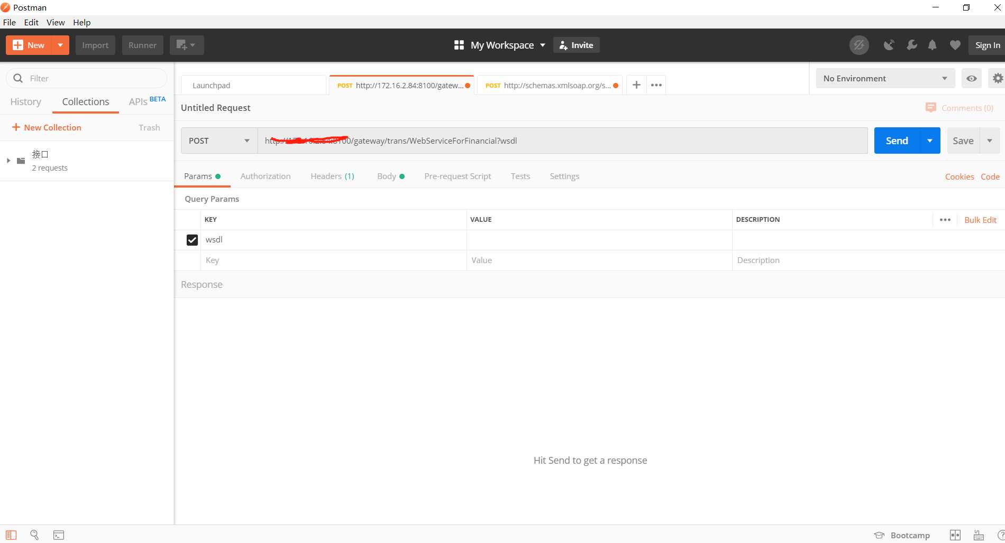The image size is (1005, 543).
Task: Click the wsdl key cell
Action: (x=334, y=240)
